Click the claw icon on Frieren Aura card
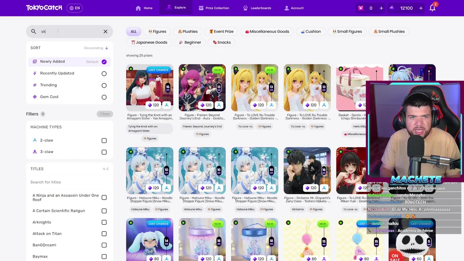 (219, 105)
